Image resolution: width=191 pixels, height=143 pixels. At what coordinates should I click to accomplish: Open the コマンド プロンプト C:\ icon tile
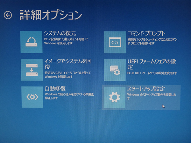coord(115,42)
